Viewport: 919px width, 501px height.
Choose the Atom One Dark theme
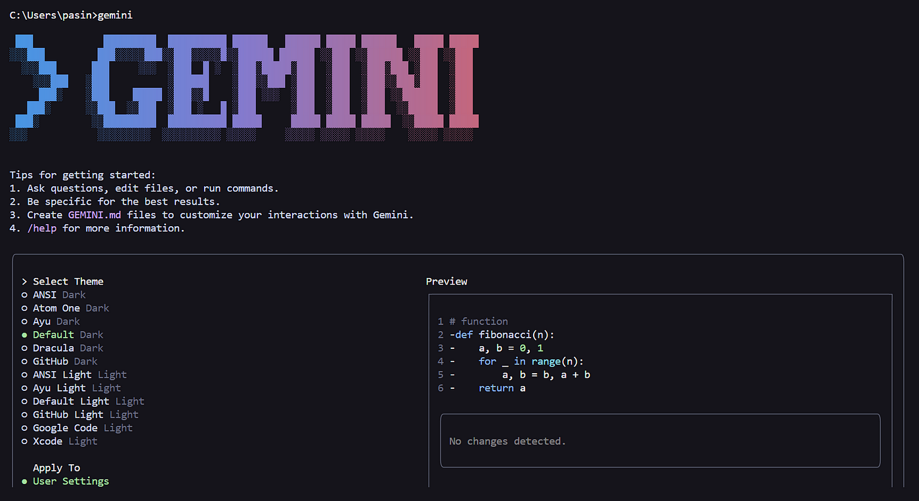coord(66,308)
